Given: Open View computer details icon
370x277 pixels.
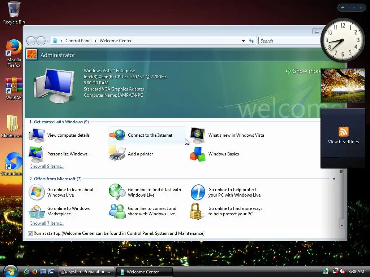Looking at the screenshot, I should tap(36, 135).
